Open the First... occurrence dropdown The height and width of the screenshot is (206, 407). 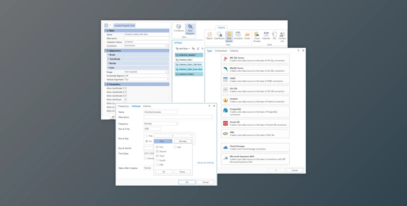pos(163,141)
